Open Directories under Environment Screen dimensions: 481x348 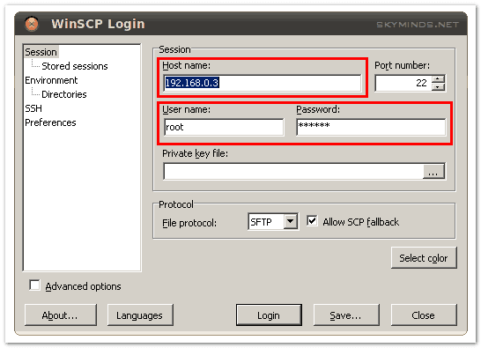click(64, 94)
